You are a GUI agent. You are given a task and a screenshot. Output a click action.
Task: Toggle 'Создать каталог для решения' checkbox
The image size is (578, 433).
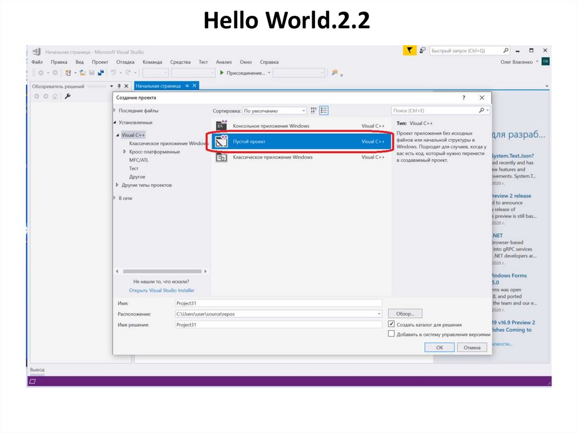coord(391,324)
